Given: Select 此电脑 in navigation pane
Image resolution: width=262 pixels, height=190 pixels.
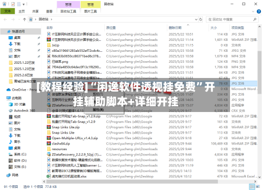Looking at the screenshot, I should (x=16, y=98).
